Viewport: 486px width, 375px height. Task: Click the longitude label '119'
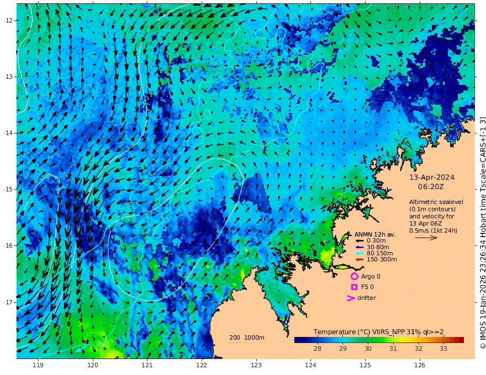(x=38, y=365)
